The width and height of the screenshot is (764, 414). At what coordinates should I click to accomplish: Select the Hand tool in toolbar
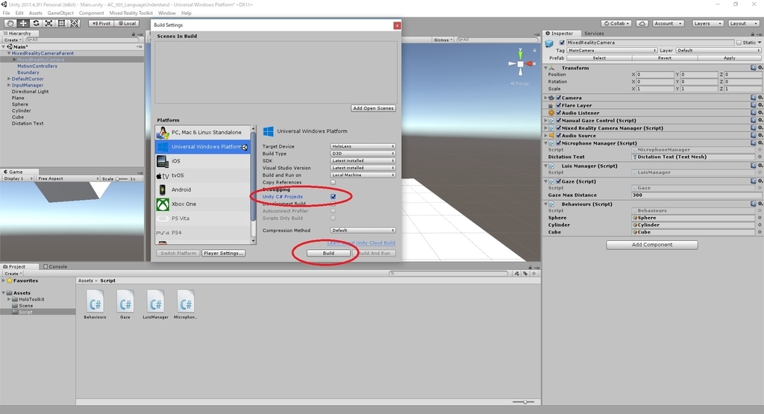[x=10, y=23]
